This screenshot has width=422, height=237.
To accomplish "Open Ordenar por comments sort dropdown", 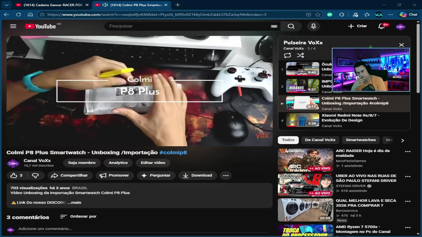I will [x=78, y=216].
